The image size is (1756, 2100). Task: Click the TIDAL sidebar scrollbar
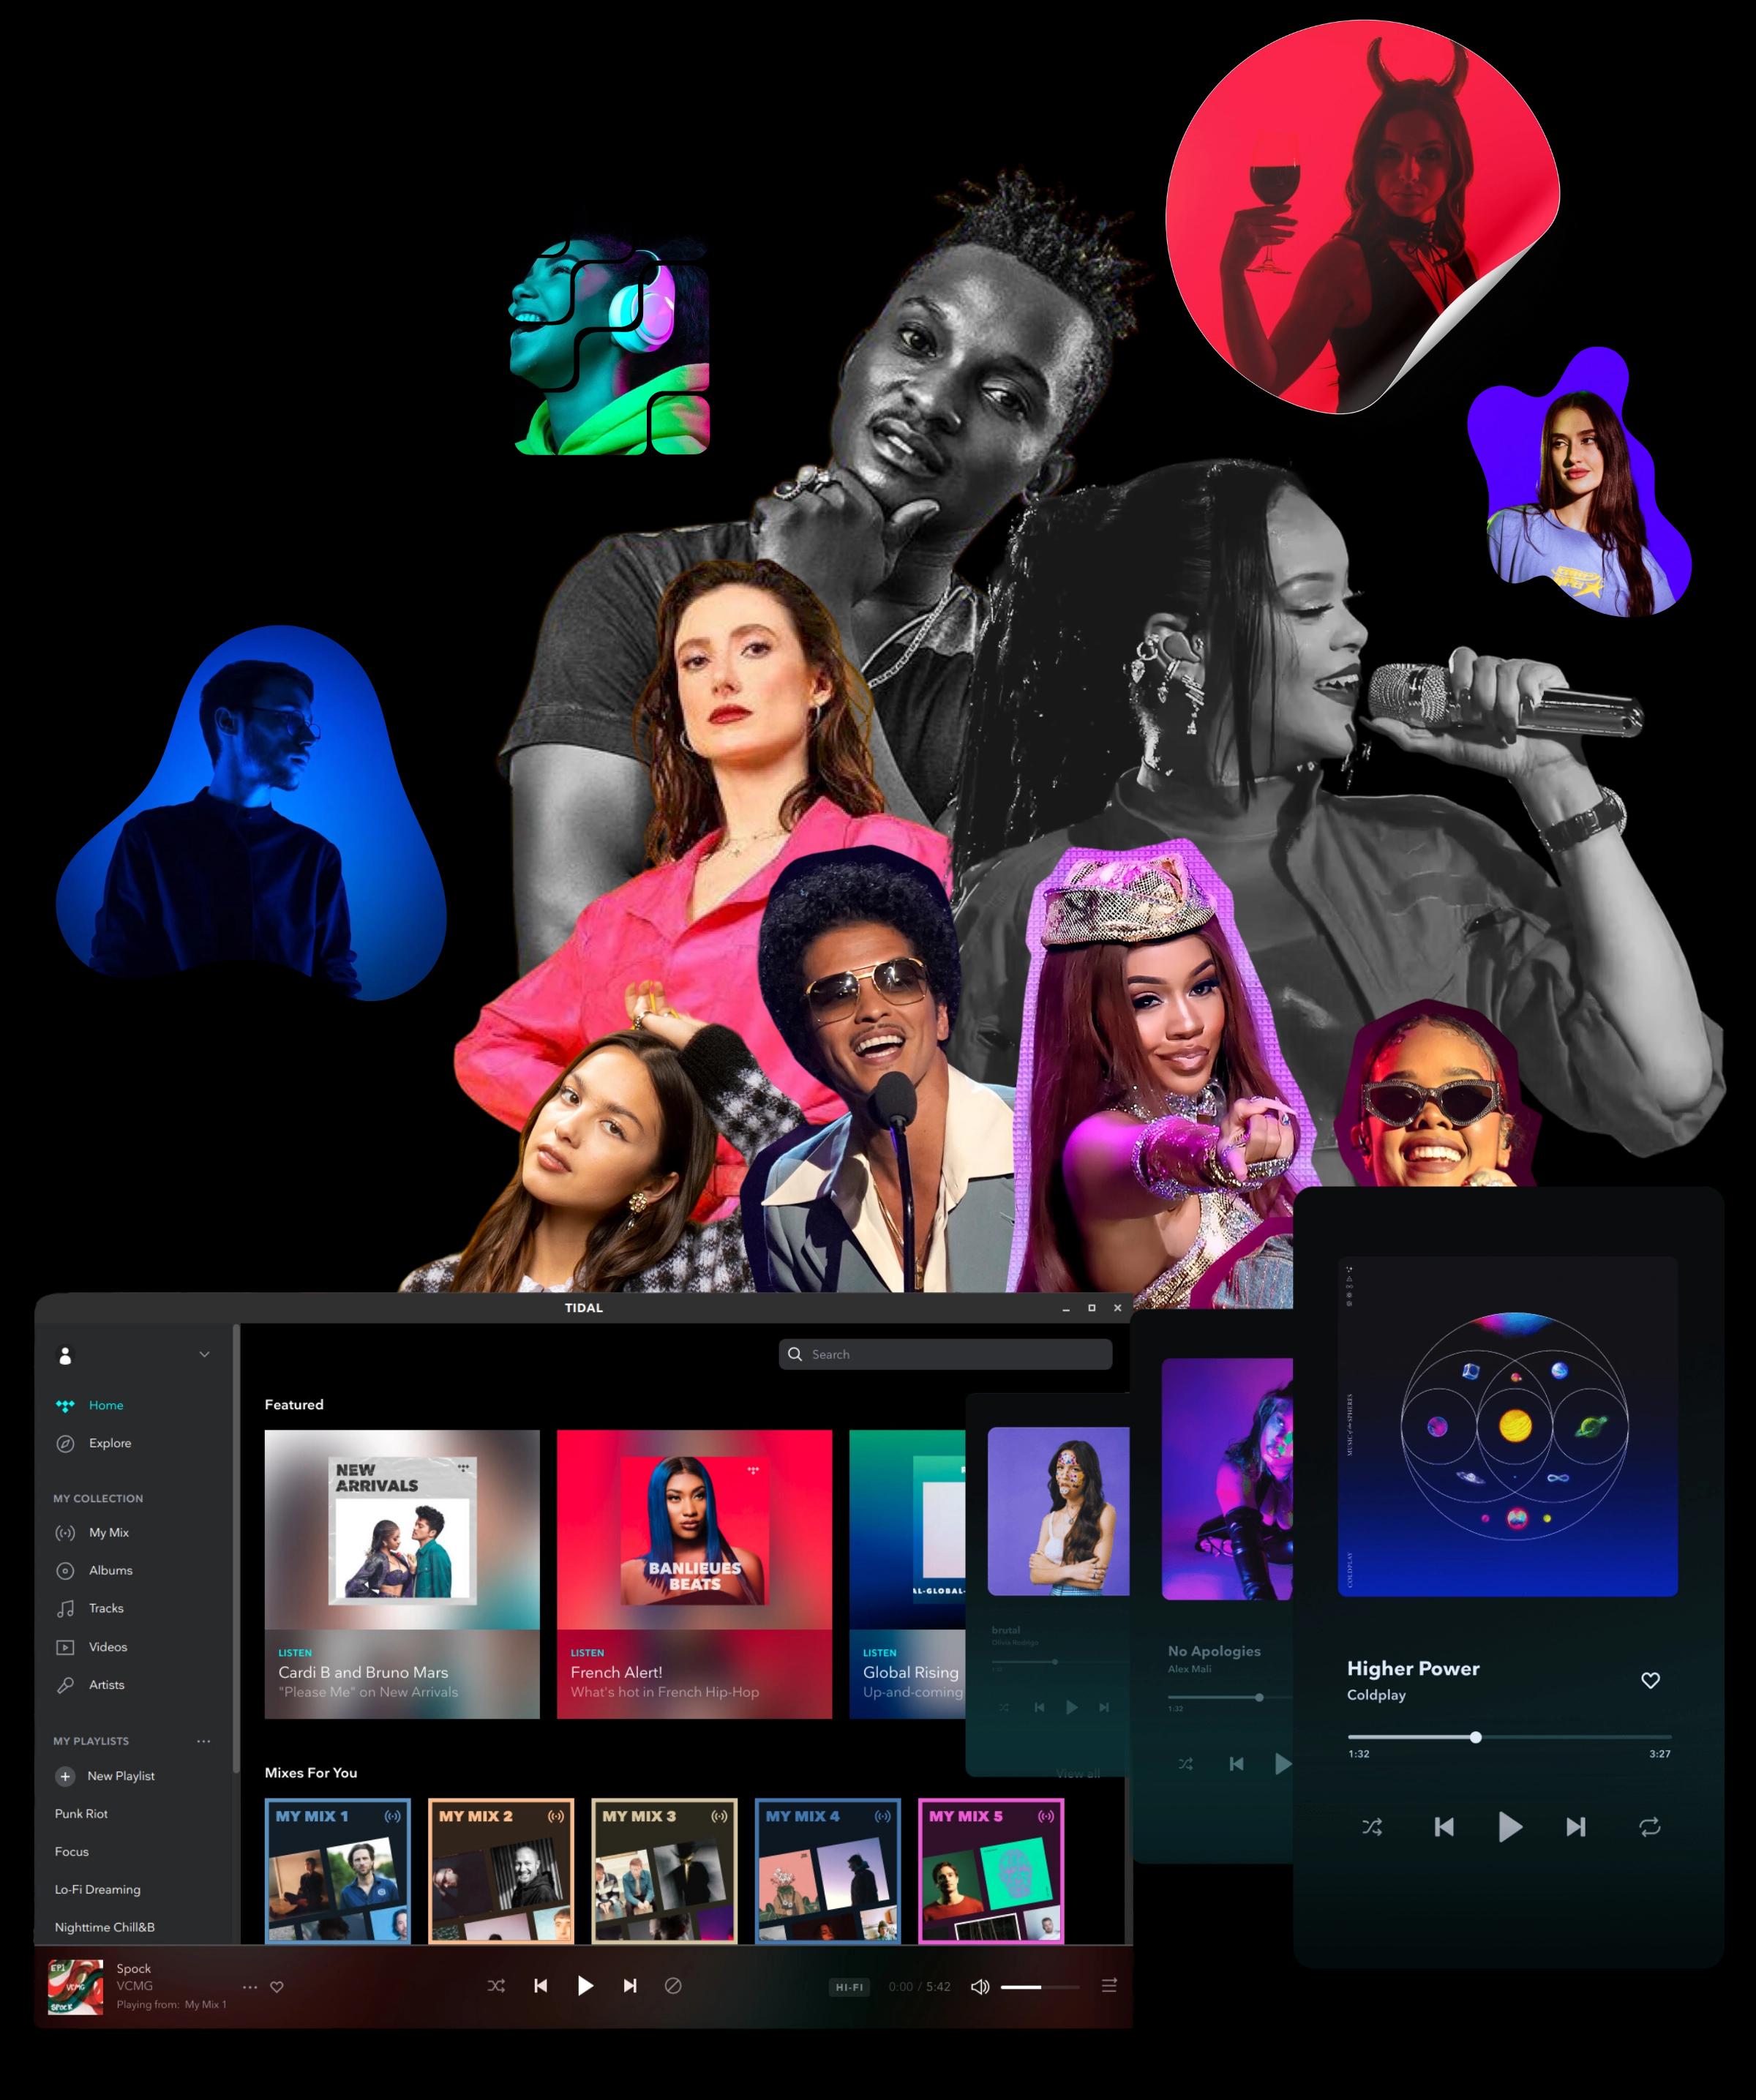tap(236, 1550)
